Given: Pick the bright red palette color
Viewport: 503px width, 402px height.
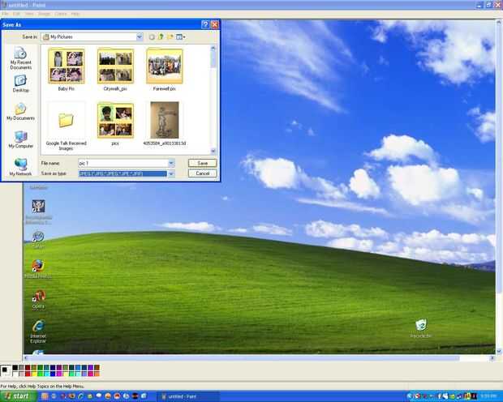Looking at the screenshot, I should (28, 374).
